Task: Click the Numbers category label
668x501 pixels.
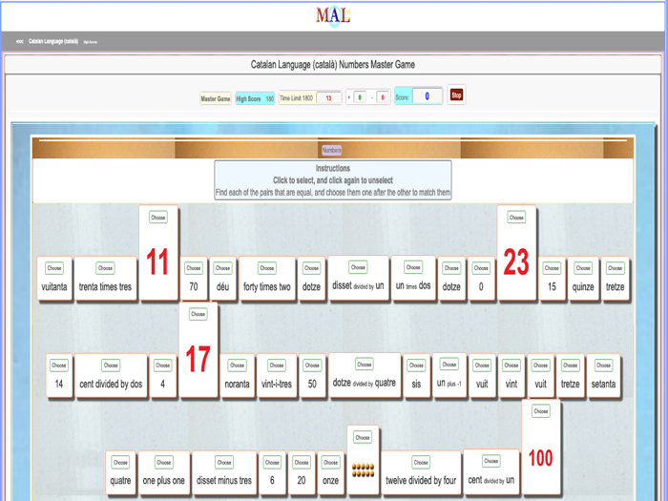Action: [x=331, y=150]
